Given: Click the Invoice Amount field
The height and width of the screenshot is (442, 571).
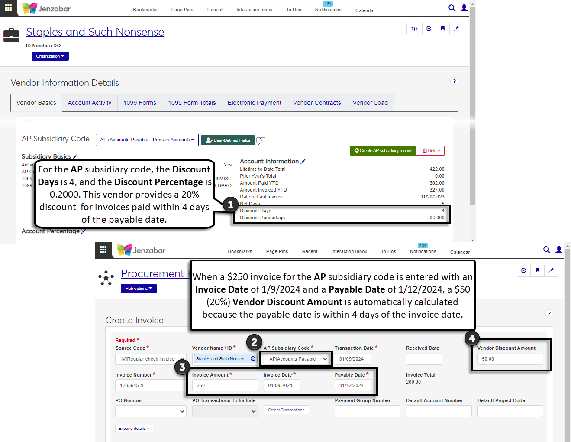Looking at the screenshot, I should click(225, 385).
